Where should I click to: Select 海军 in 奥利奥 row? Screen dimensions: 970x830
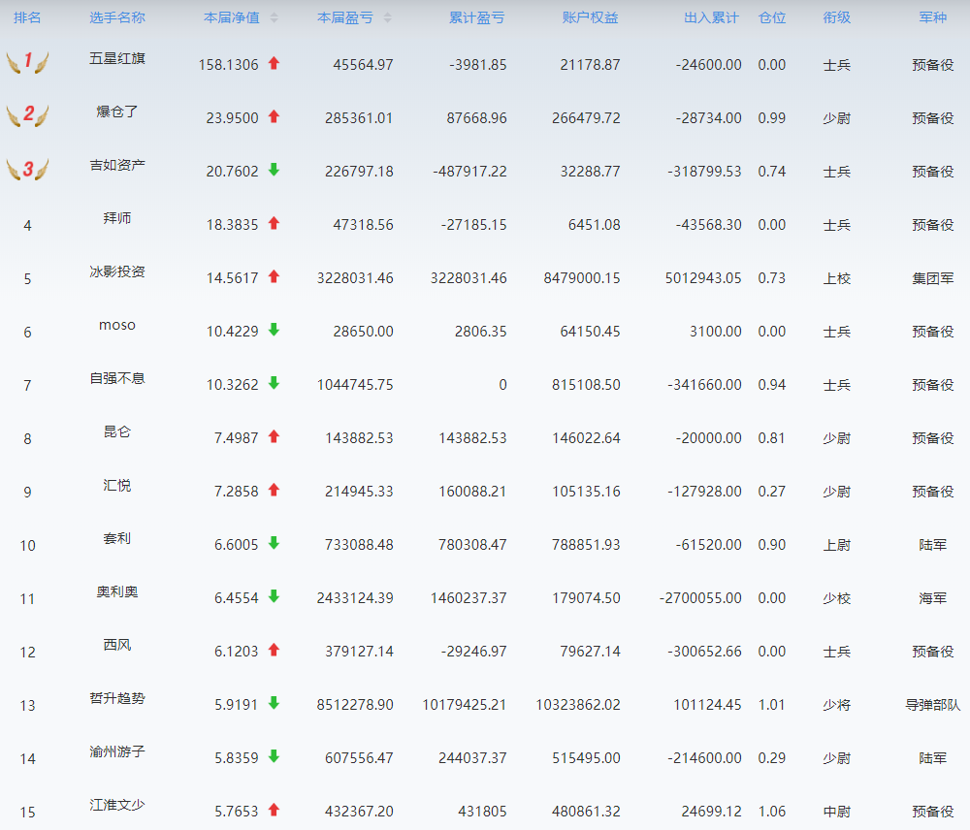coord(933,598)
